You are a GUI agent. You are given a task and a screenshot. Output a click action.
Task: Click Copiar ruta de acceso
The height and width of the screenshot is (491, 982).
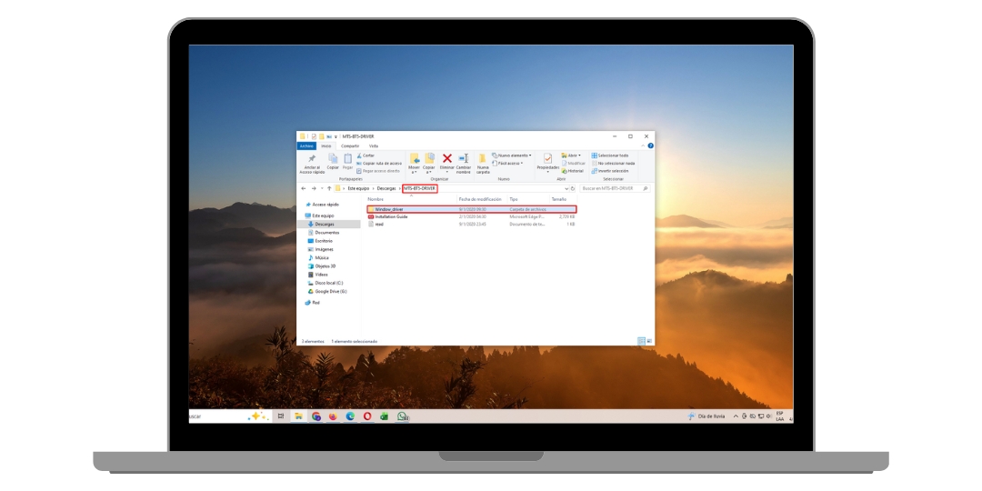tap(381, 163)
